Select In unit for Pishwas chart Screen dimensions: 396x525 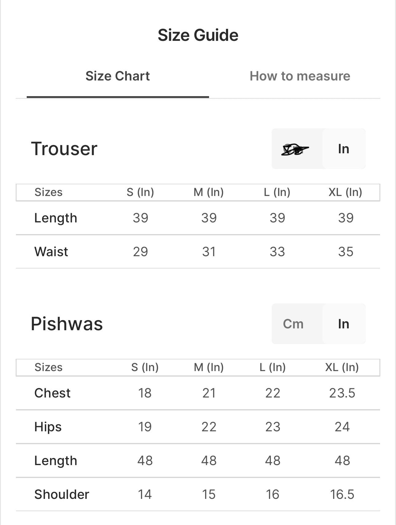(x=344, y=324)
